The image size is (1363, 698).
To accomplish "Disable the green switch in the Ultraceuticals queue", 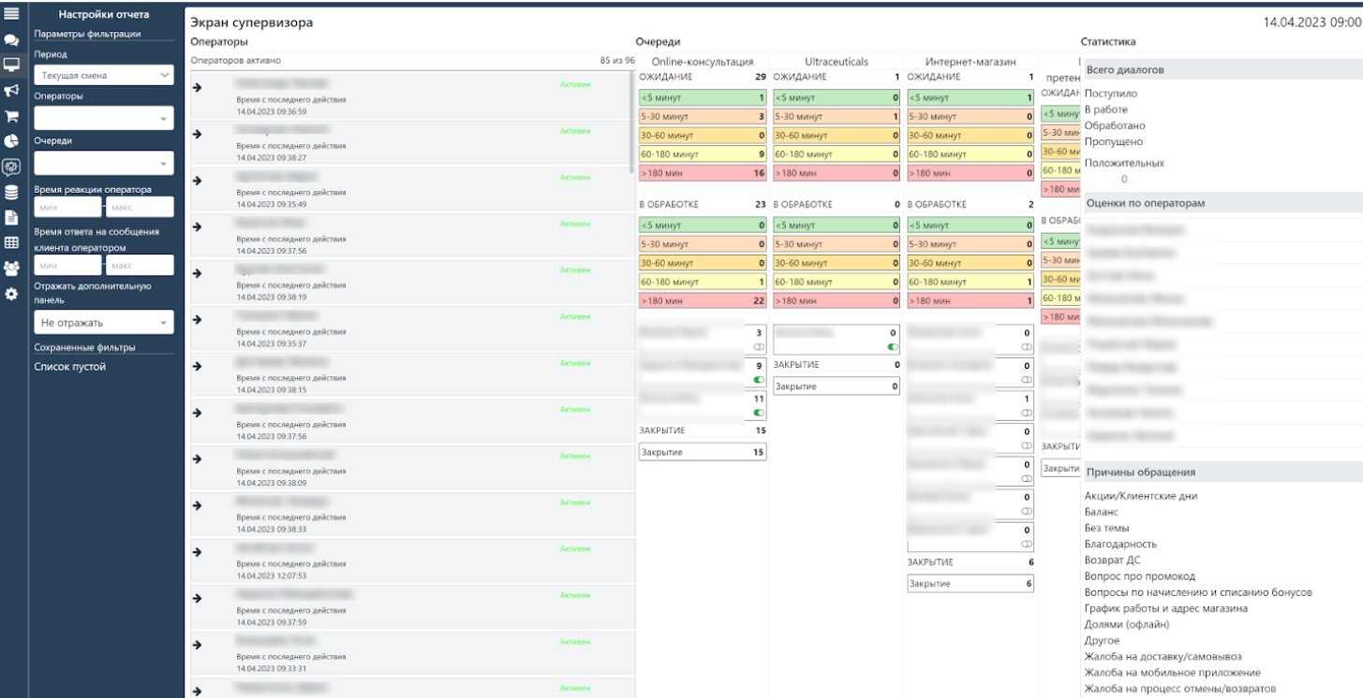I will click(893, 347).
